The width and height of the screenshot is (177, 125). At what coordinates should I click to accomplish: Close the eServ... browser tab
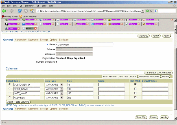[x=53, y=24]
